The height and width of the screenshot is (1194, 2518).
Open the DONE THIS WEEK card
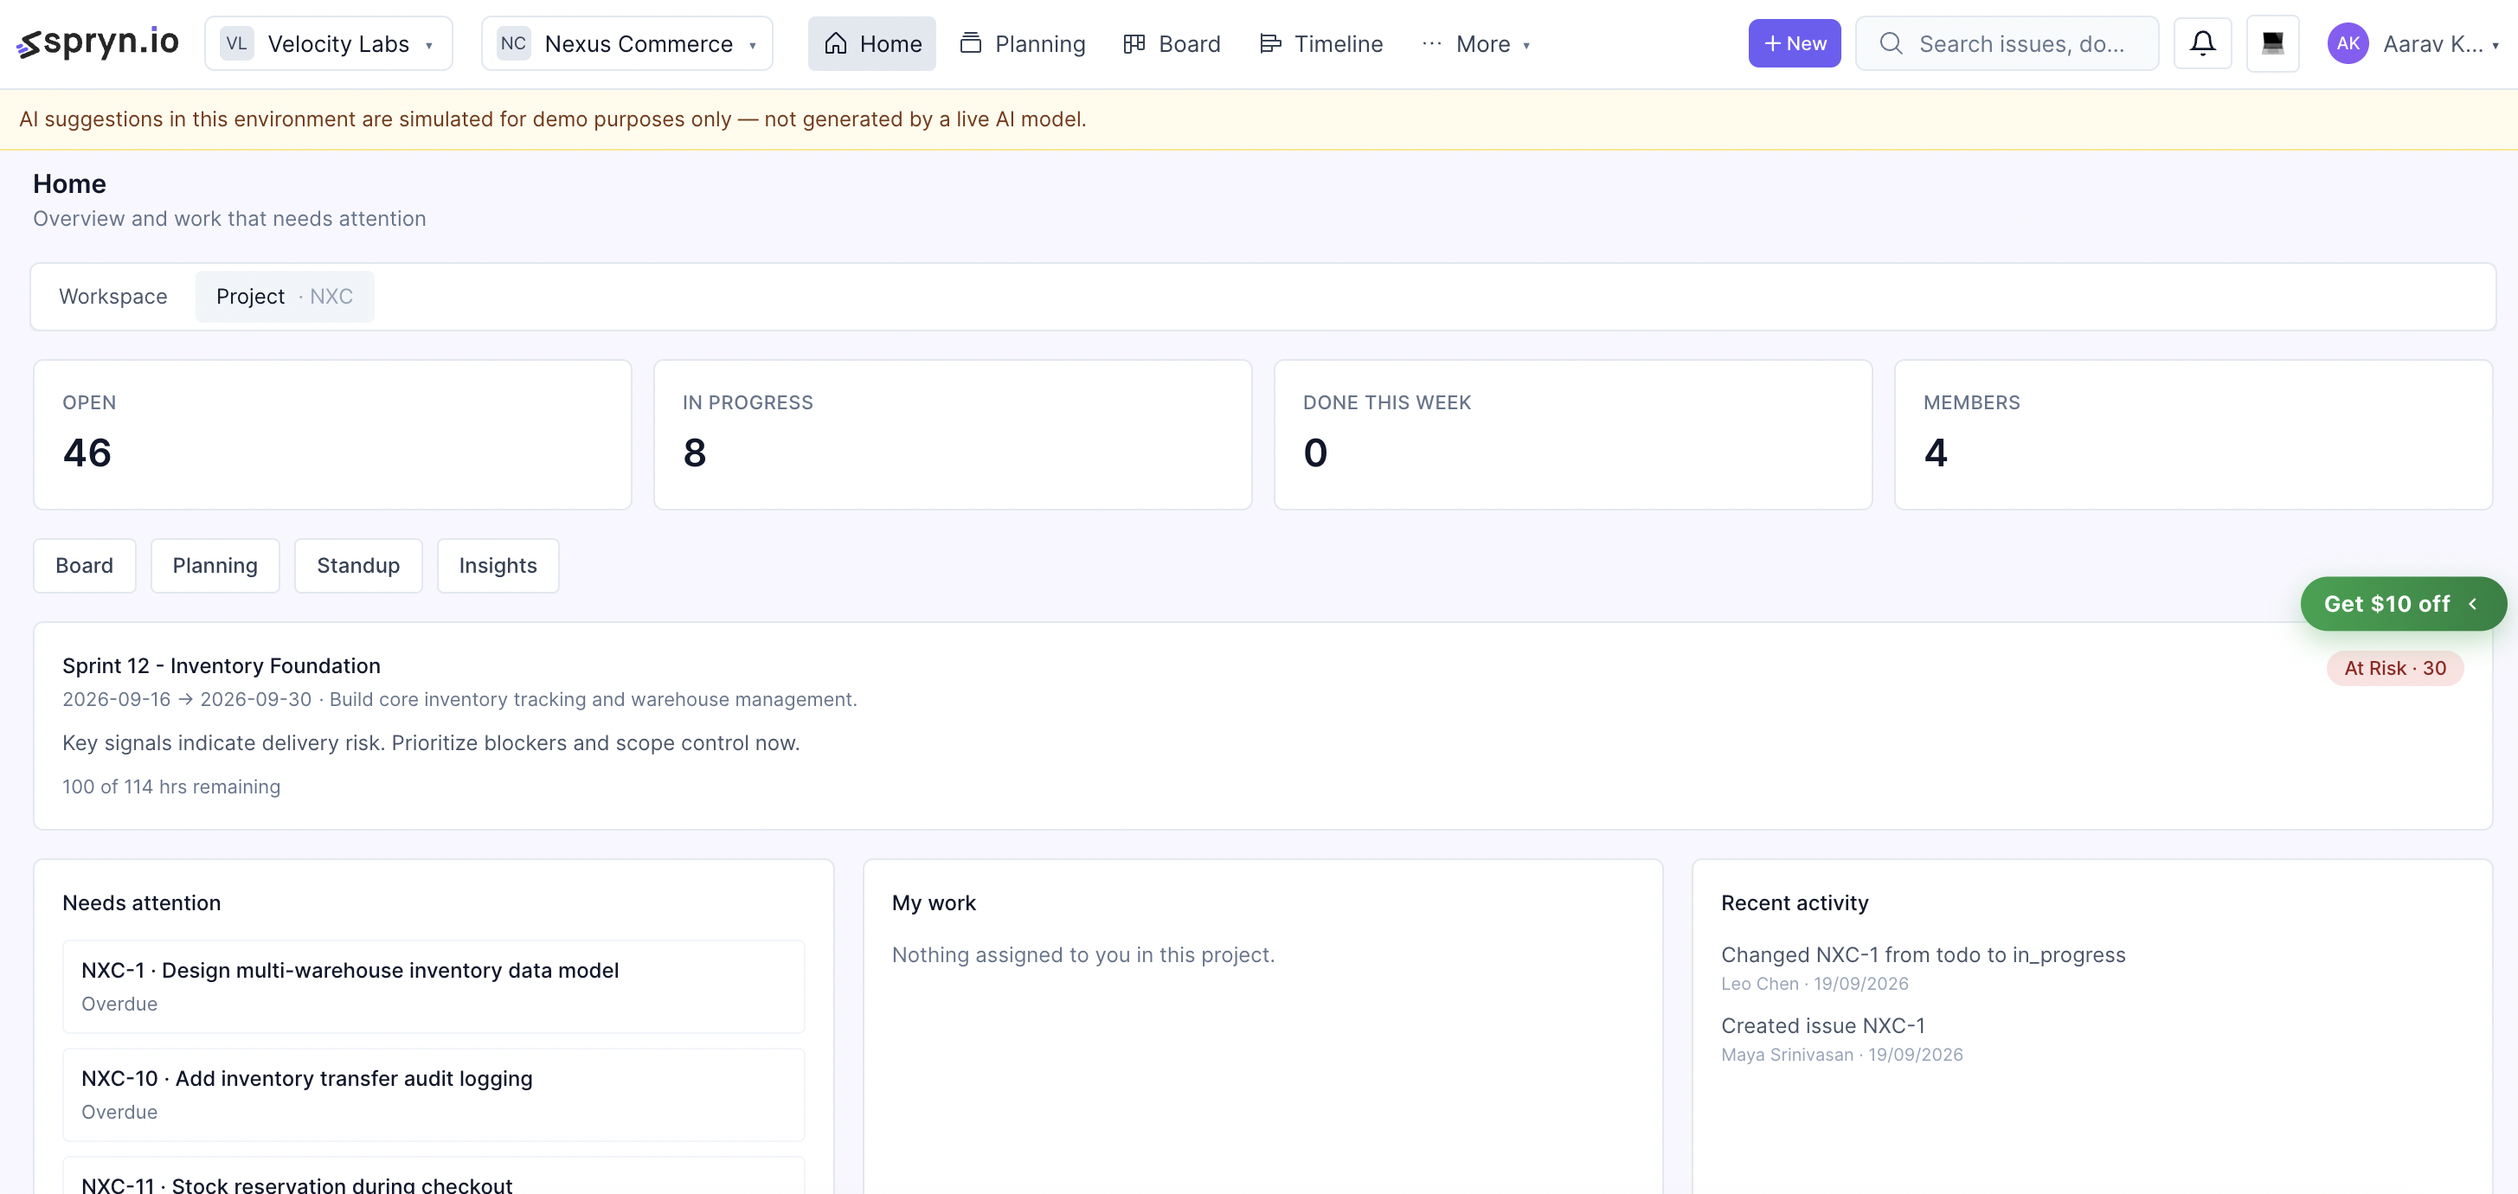1573,435
